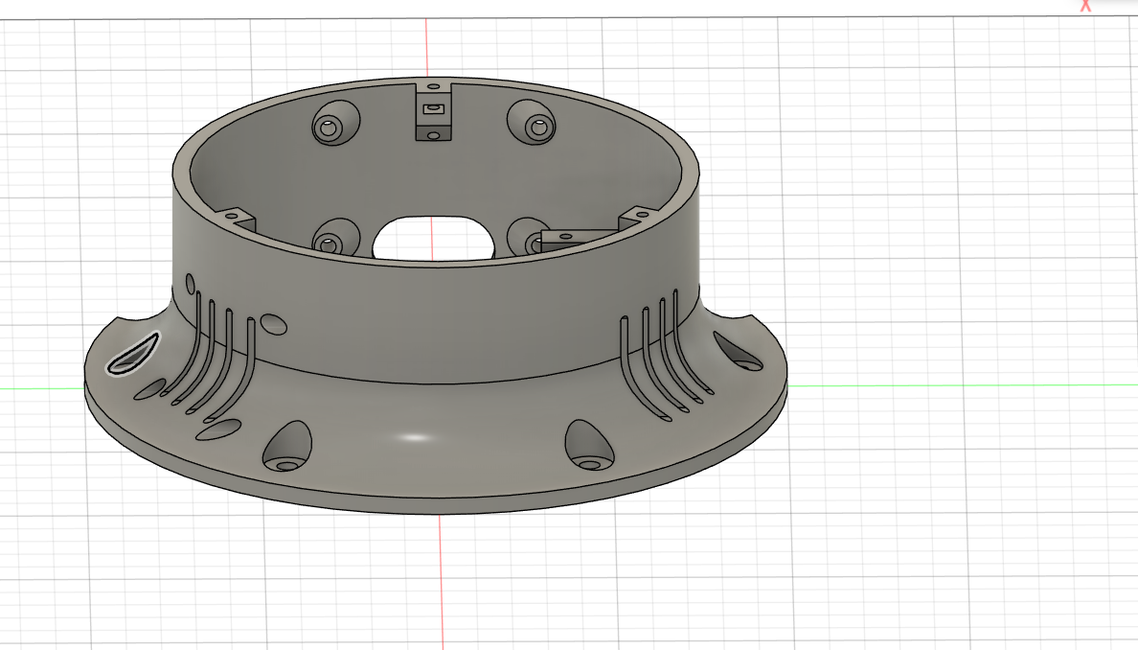Select the white-outlined teardrop hole on flange
This screenshot has width=1138, height=650.
click(x=133, y=354)
